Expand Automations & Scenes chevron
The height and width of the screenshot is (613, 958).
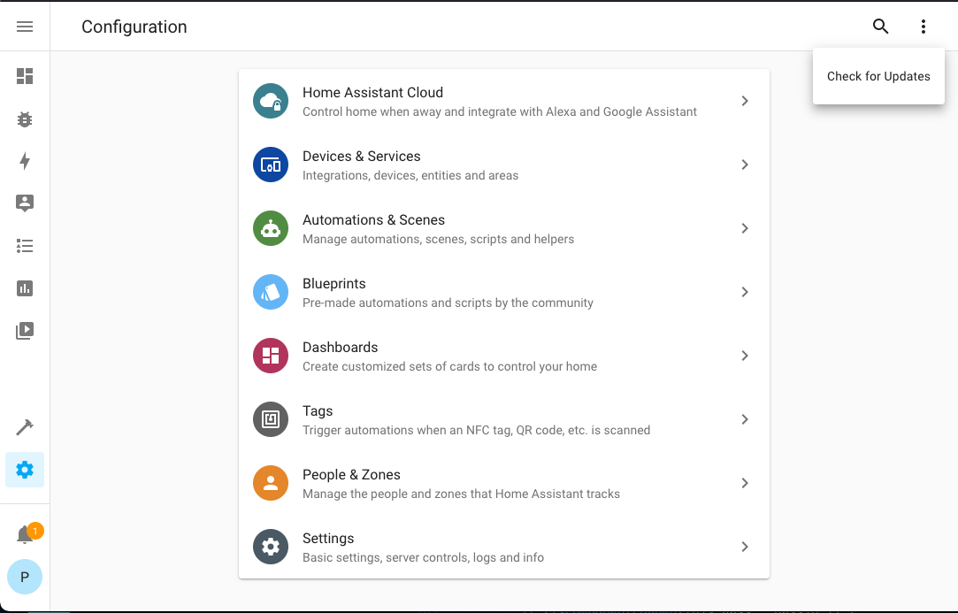tap(745, 228)
